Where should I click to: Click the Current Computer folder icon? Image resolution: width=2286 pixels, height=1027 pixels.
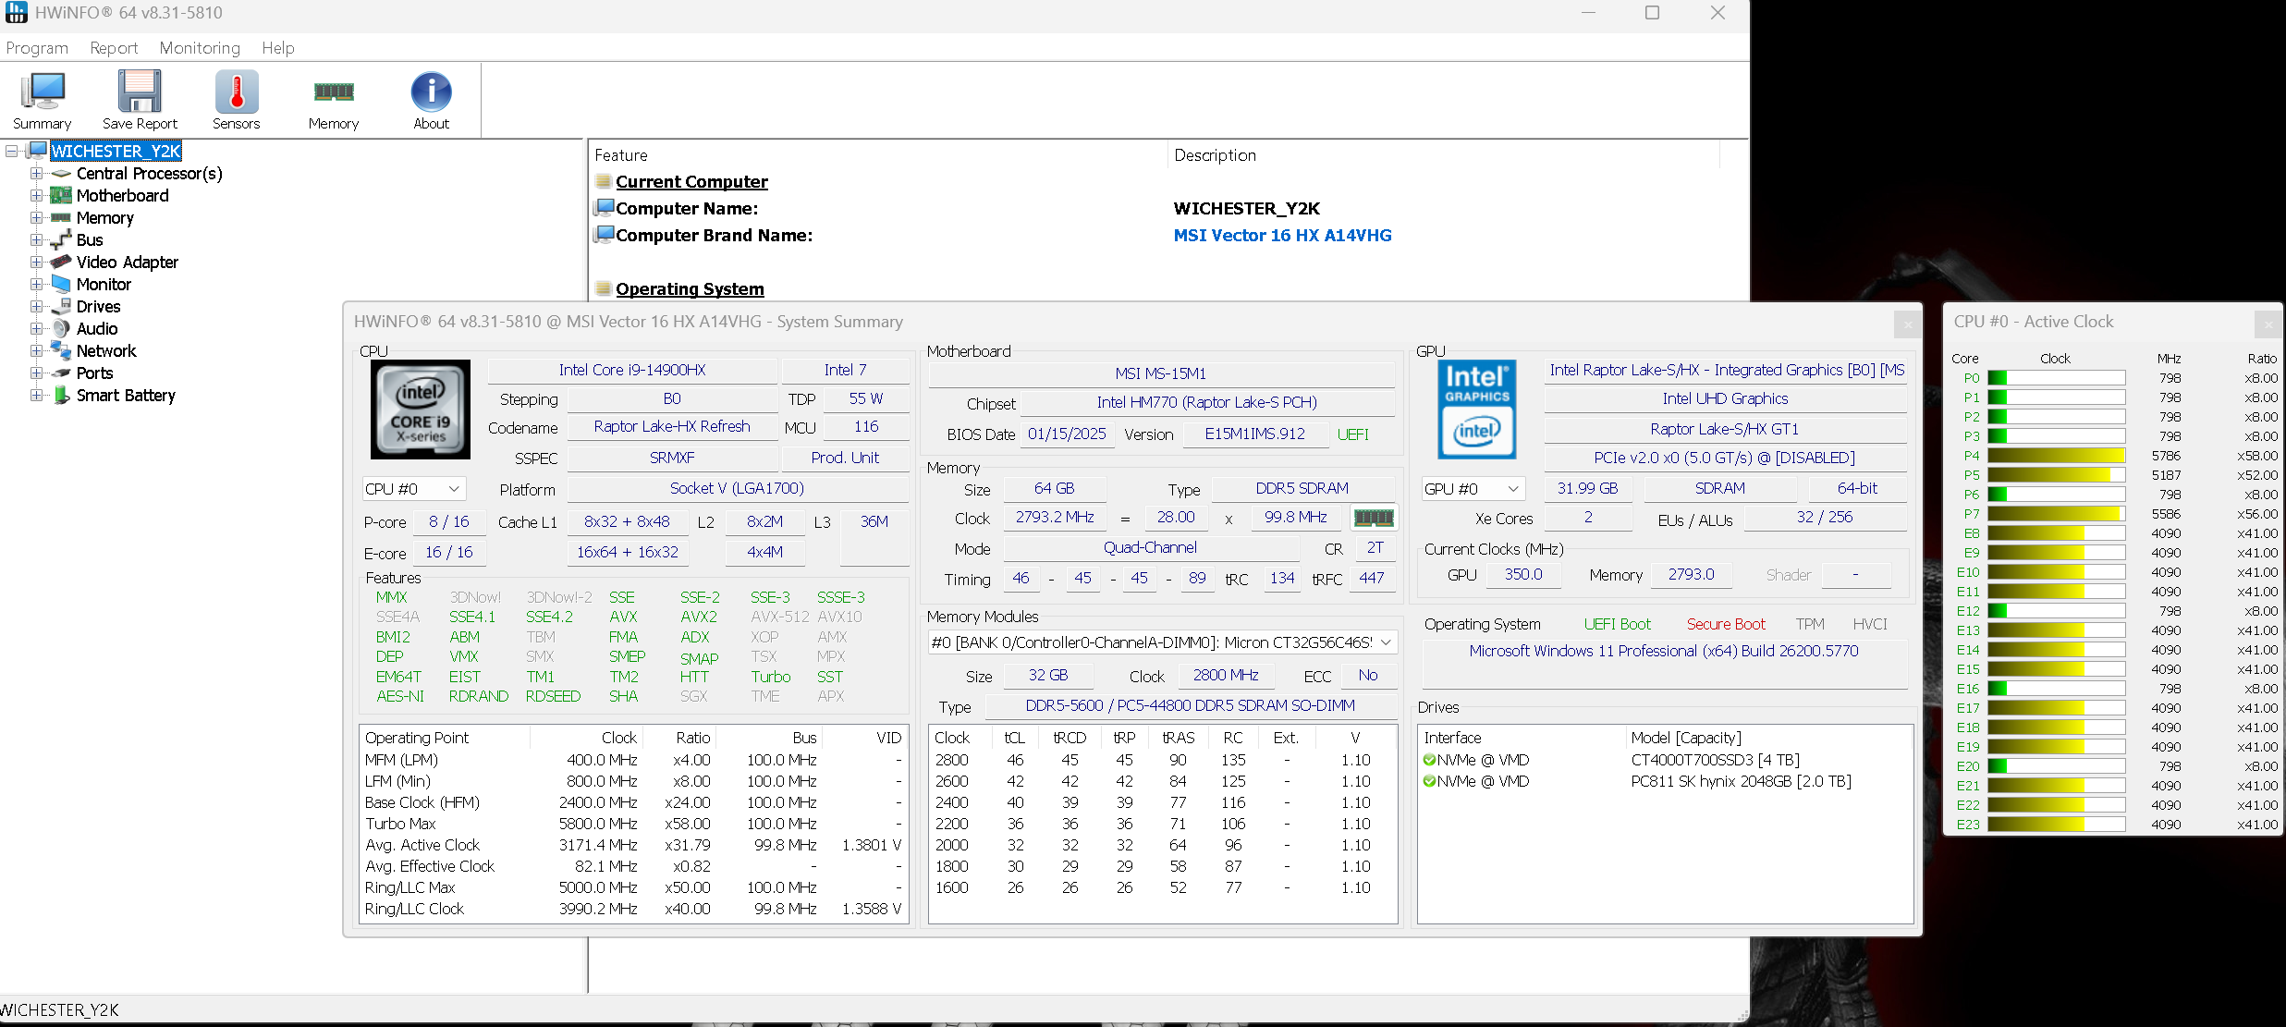click(604, 182)
